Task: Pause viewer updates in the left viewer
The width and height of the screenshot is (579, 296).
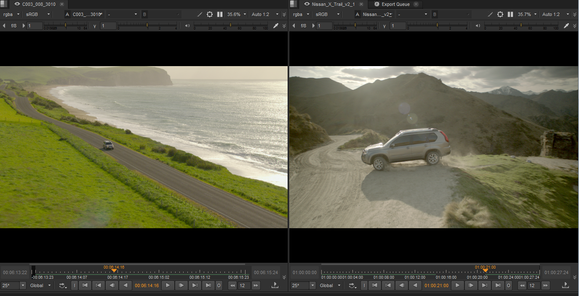Action: click(x=220, y=14)
